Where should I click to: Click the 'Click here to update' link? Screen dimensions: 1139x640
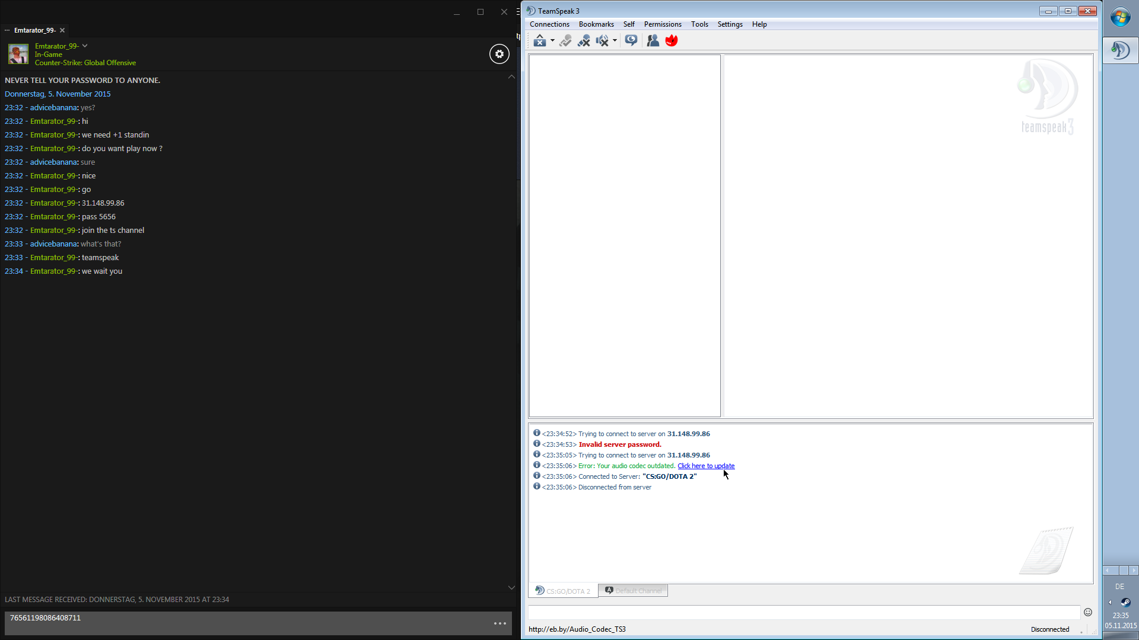pyautogui.click(x=706, y=466)
